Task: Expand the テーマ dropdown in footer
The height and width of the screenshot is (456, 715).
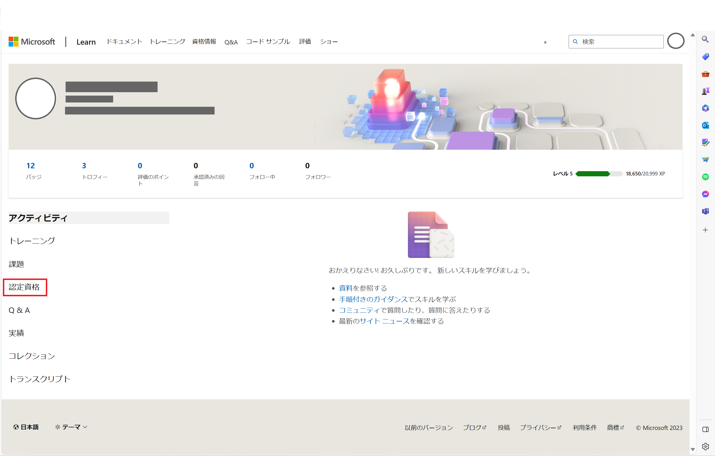Action: (x=71, y=427)
